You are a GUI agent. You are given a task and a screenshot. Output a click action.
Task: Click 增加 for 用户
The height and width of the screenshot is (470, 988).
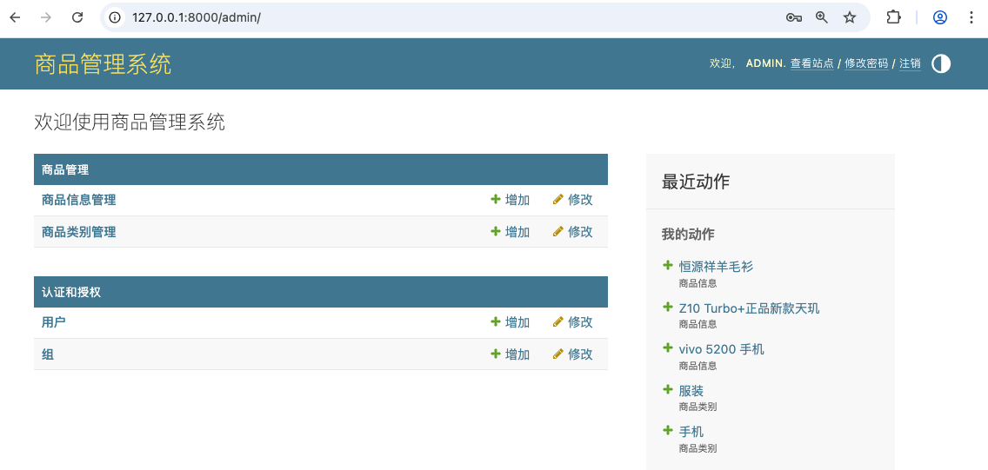coord(511,322)
